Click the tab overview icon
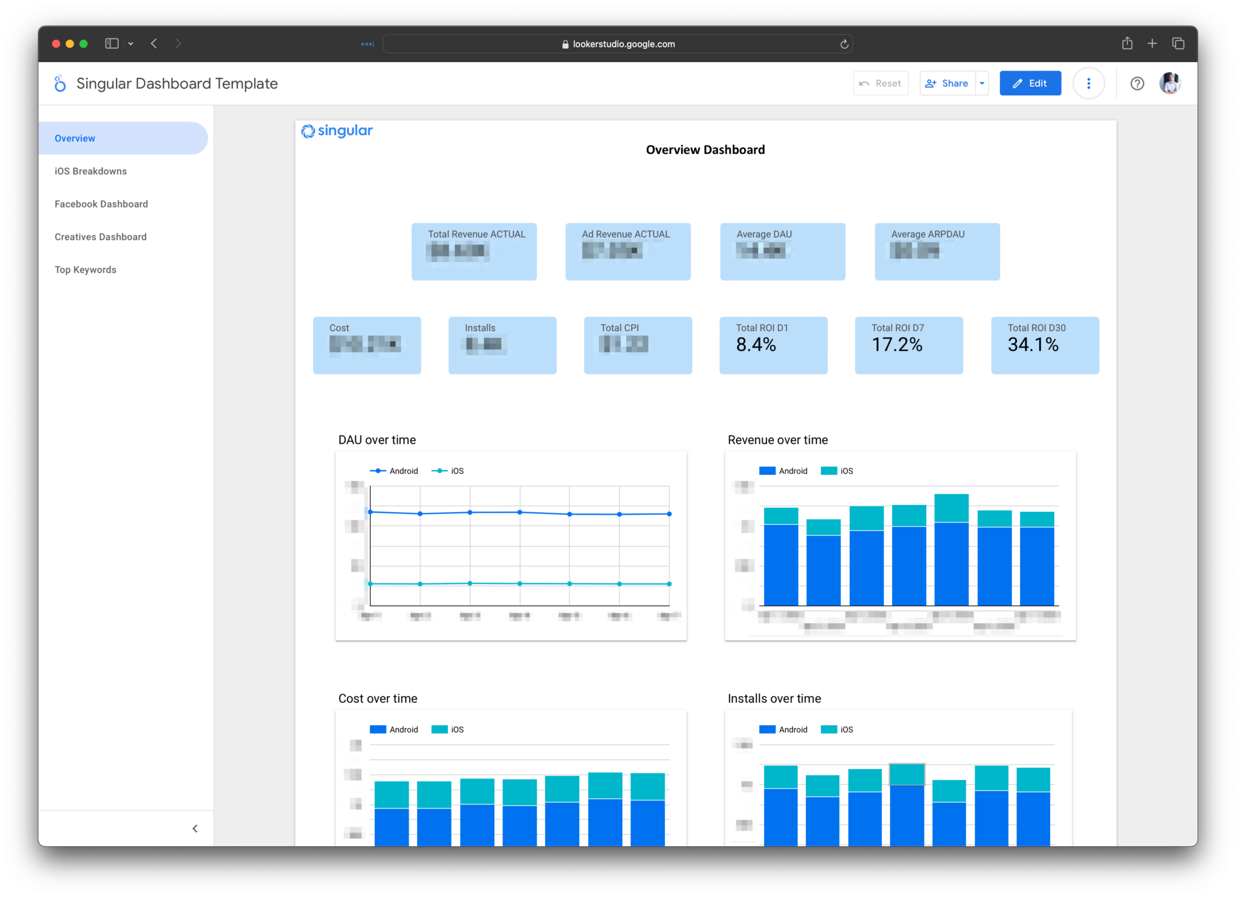 1178,43
